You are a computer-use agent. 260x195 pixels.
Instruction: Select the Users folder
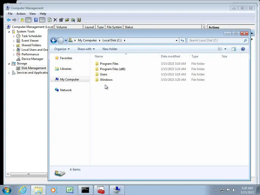click(104, 74)
